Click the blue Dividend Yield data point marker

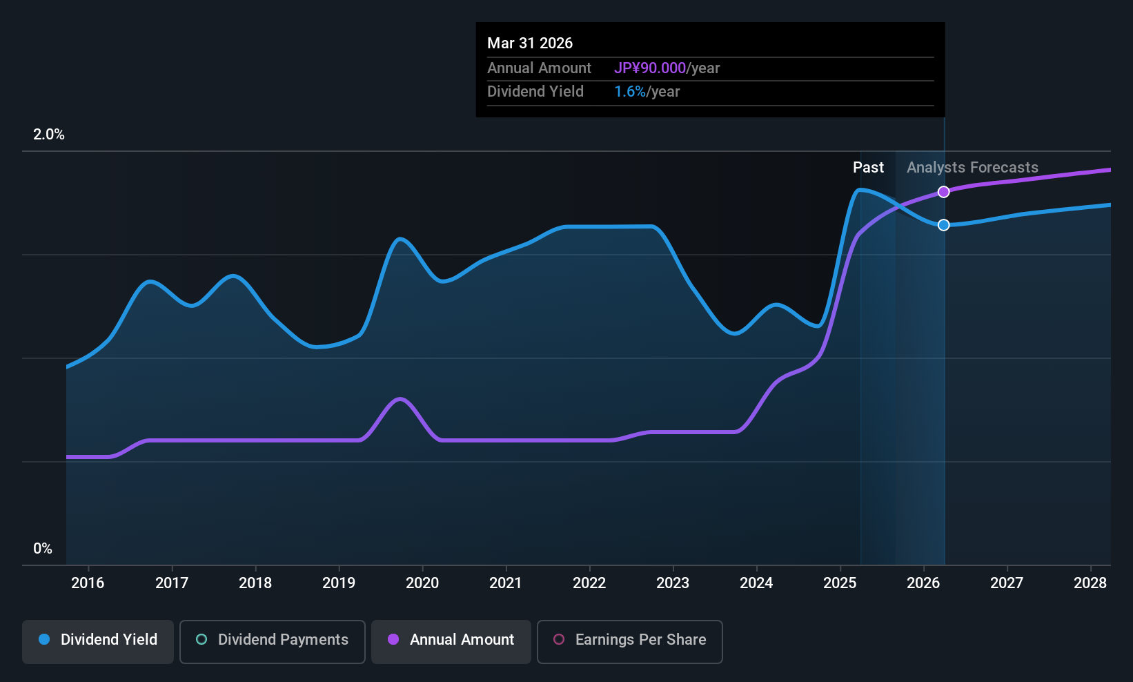(x=944, y=225)
